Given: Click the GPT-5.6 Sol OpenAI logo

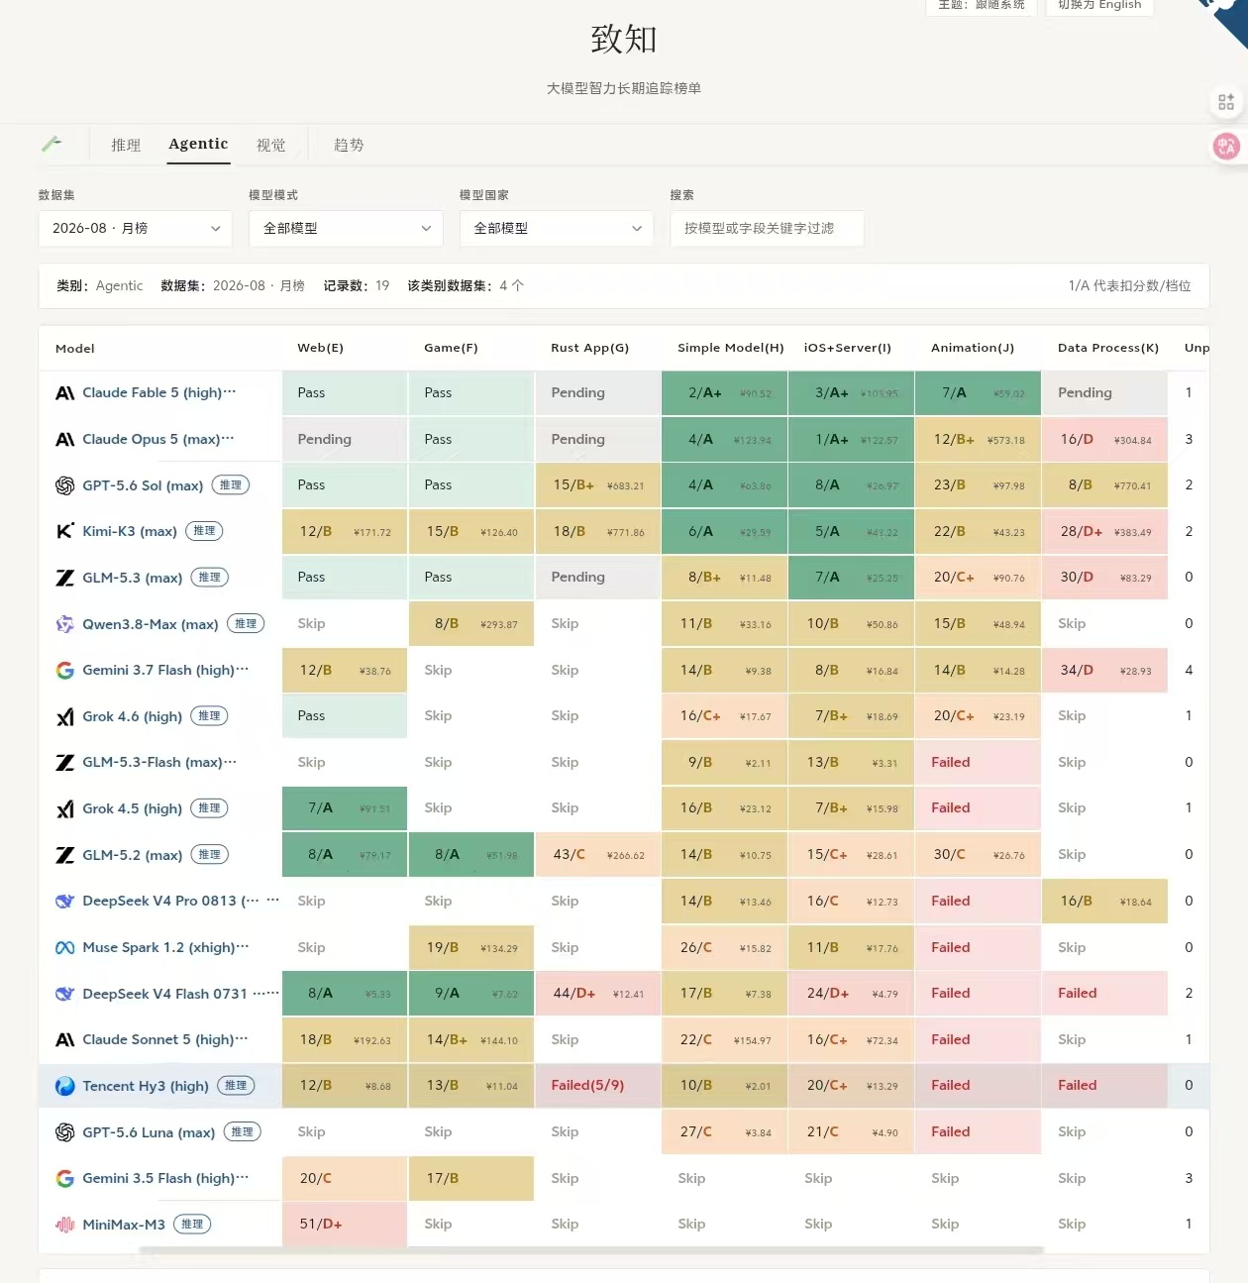Looking at the screenshot, I should point(65,485).
